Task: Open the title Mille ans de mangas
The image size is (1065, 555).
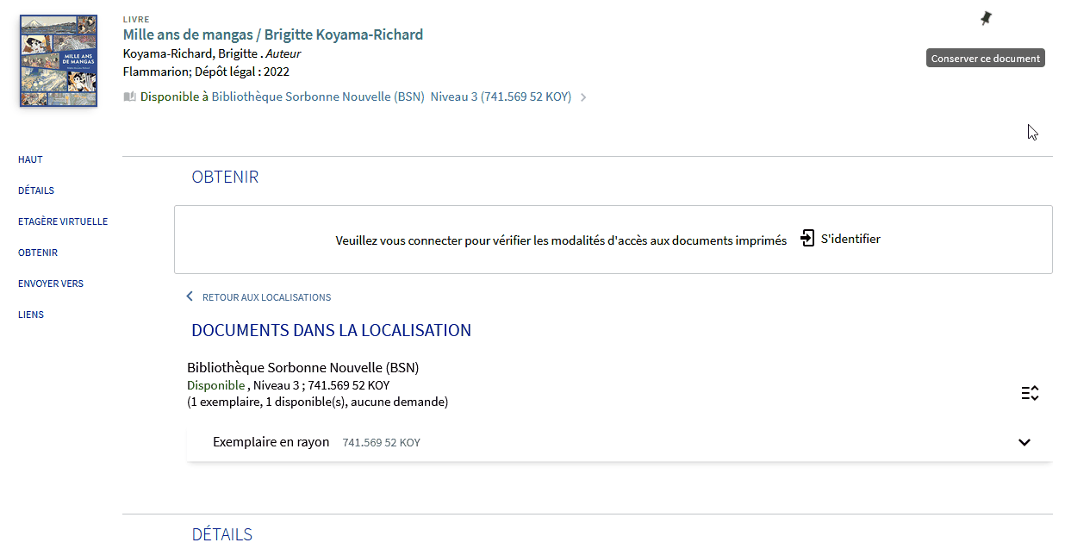Action: (273, 34)
